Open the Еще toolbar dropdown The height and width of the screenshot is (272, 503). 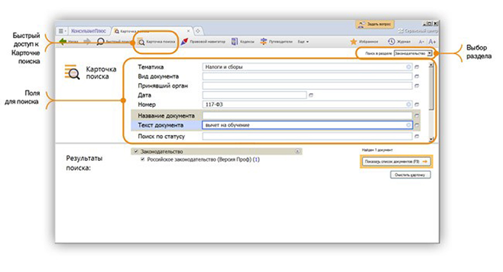(x=303, y=42)
